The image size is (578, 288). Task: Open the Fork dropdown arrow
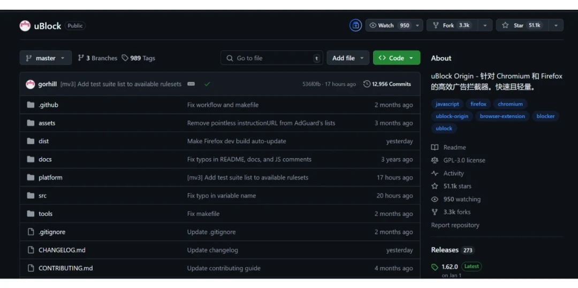485,25
